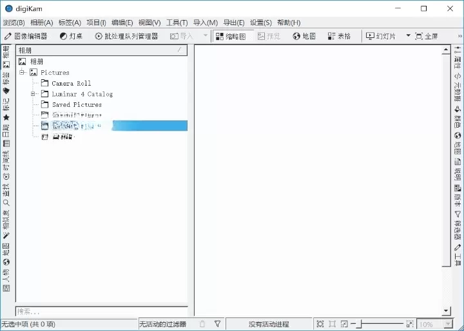Image resolution: width=464 pixels, height=331 pixels.
Task: Expand the Luminar 4 Catalog folder
Action: (33, 94)
